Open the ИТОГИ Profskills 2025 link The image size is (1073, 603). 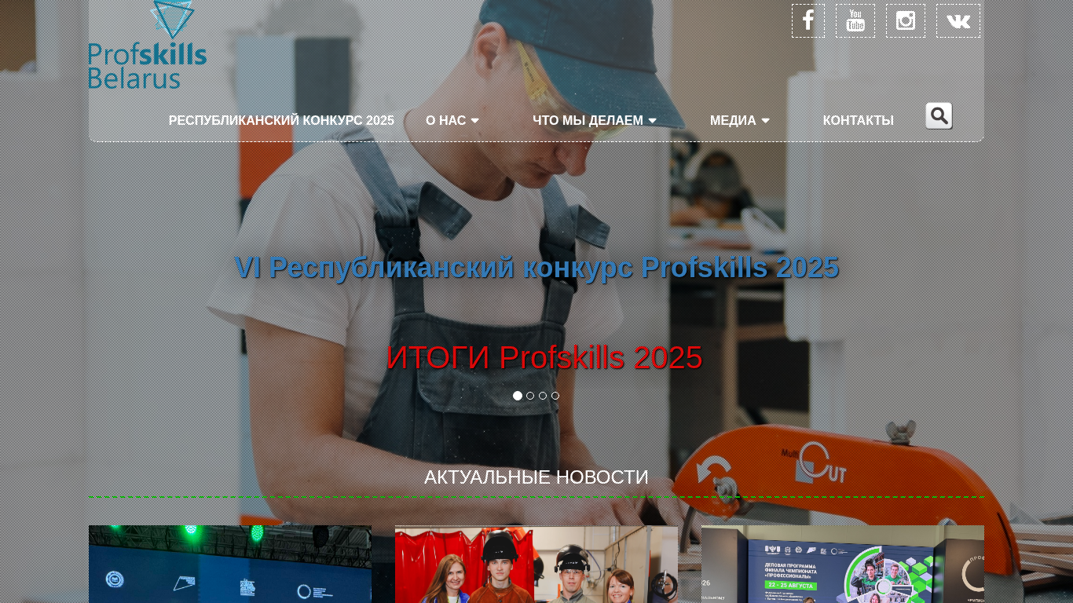(544, 358)
